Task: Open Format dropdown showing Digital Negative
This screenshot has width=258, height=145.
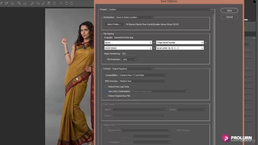Action: (133, 69)
